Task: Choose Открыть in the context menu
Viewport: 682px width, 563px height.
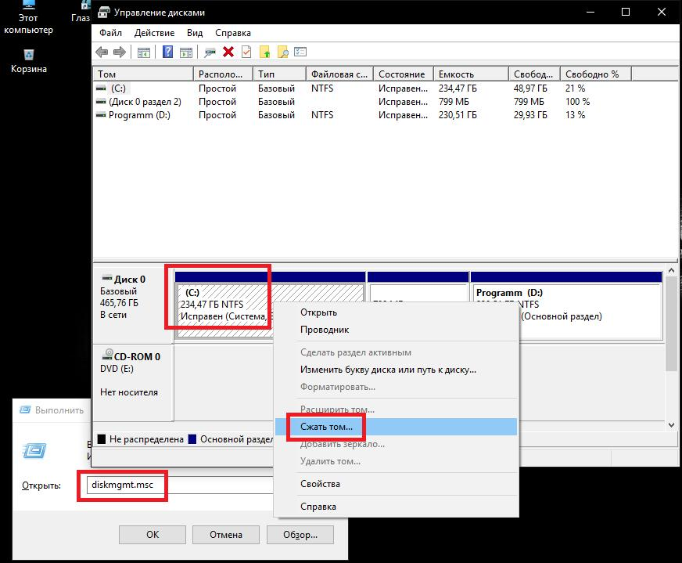Action: click(x=397, y=312)
